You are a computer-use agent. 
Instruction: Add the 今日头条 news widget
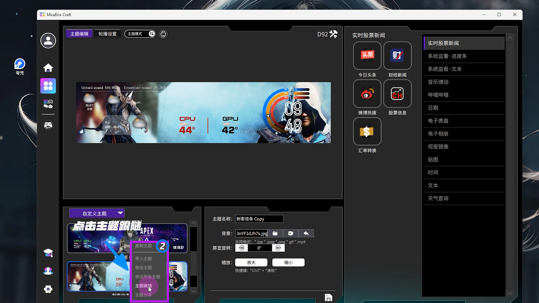tap(367, 56)
